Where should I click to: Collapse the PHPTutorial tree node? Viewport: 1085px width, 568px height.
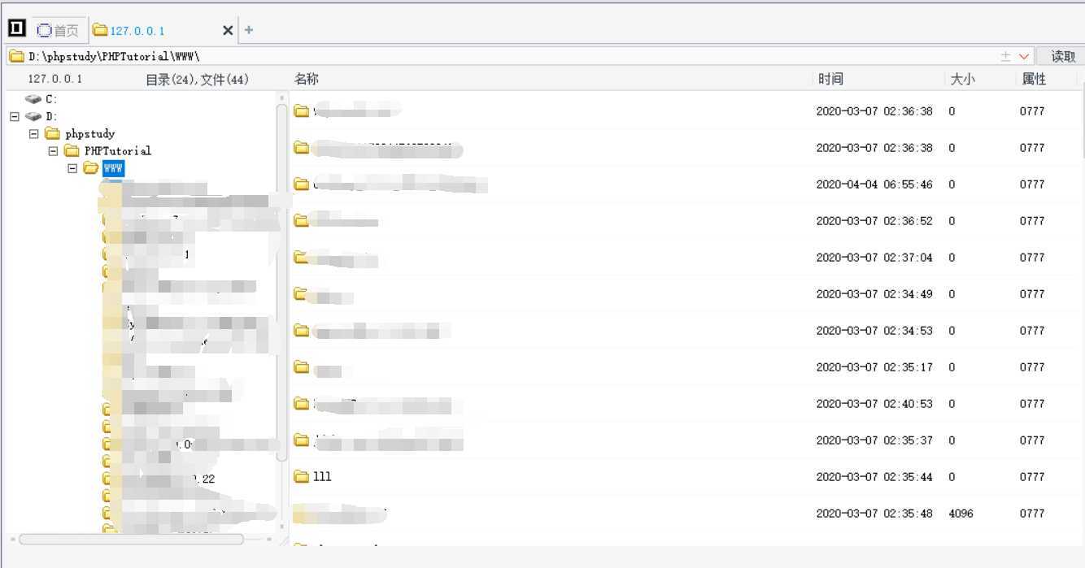pyautogui.click(x=53, y=151)
